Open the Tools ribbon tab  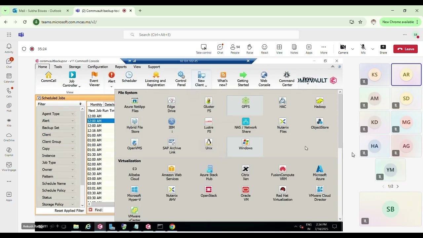58,67
